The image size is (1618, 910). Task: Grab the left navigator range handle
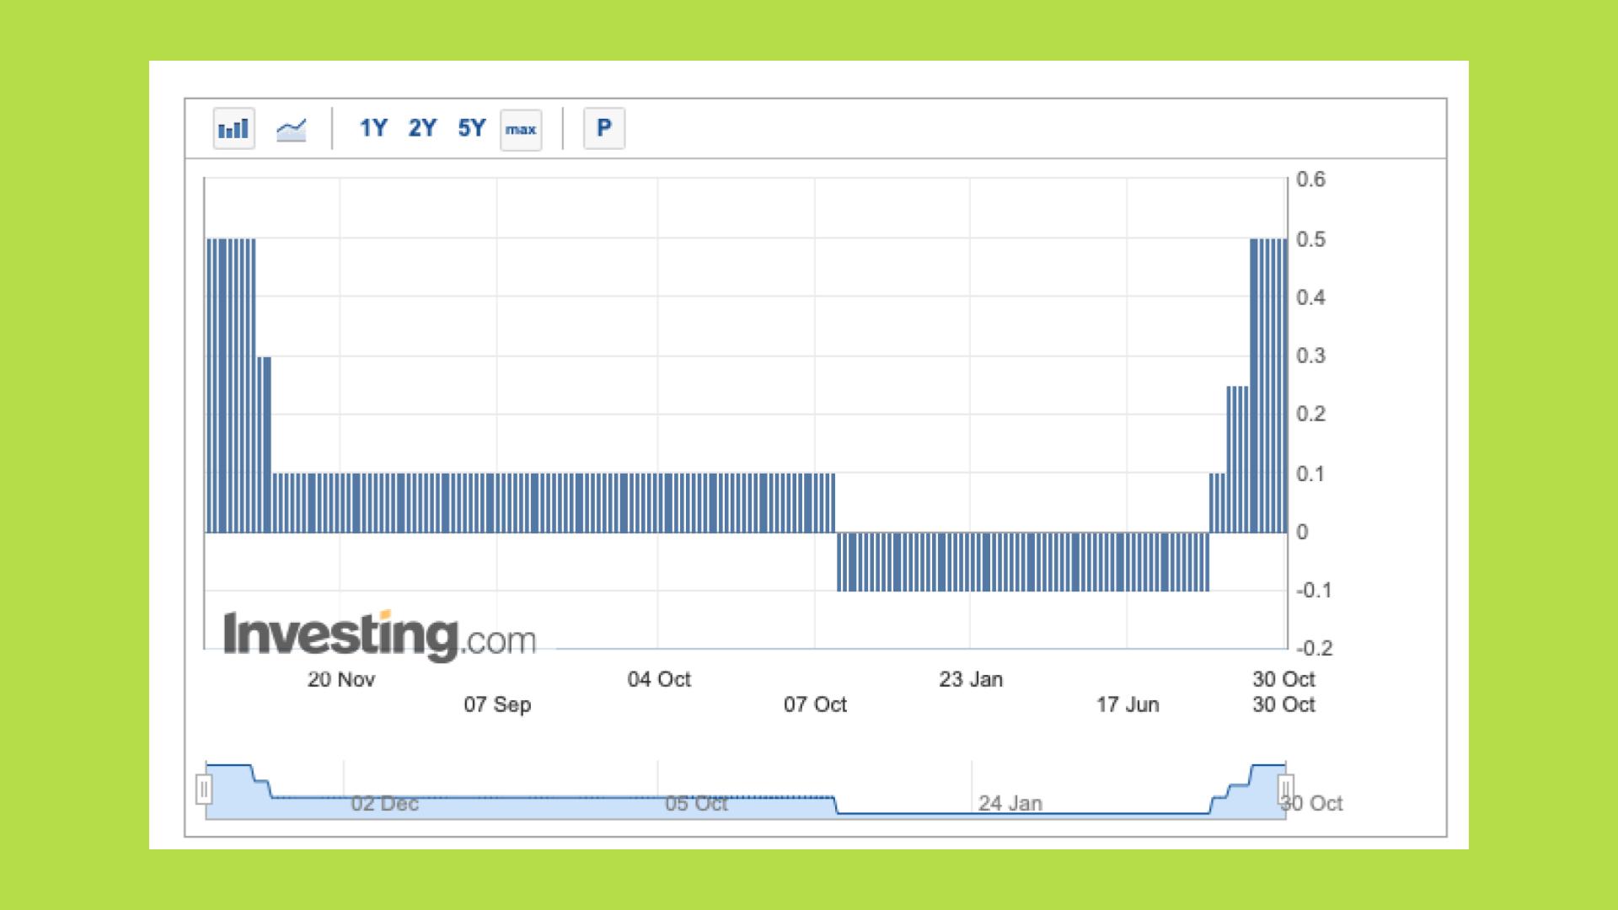click(204, 790)
